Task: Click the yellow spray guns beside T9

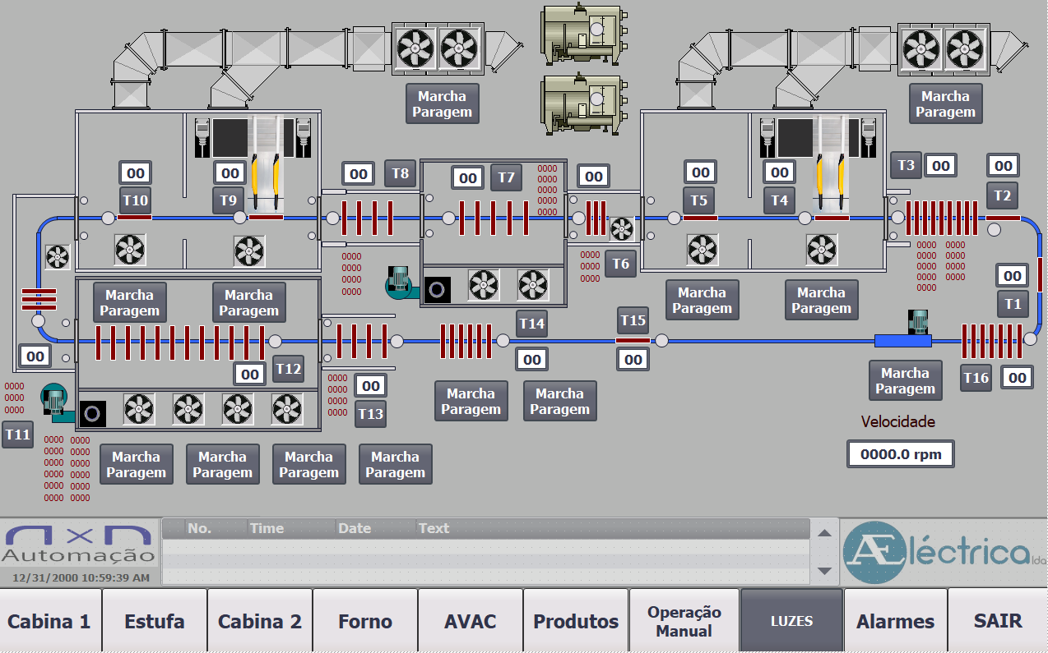Action: (266, 179)
